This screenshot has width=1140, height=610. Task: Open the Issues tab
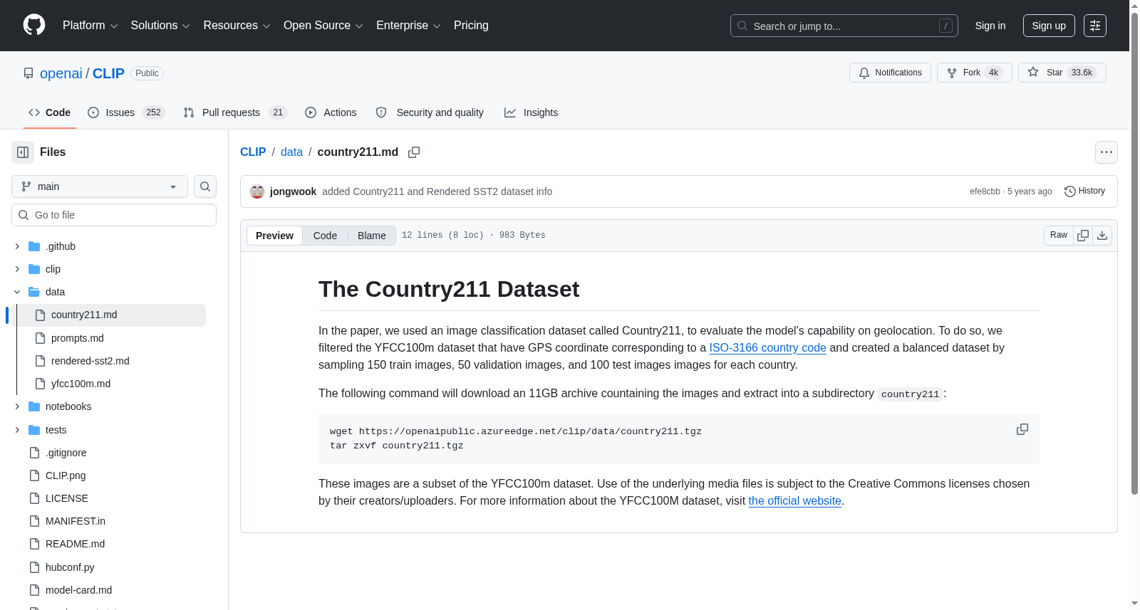(127, 112)
